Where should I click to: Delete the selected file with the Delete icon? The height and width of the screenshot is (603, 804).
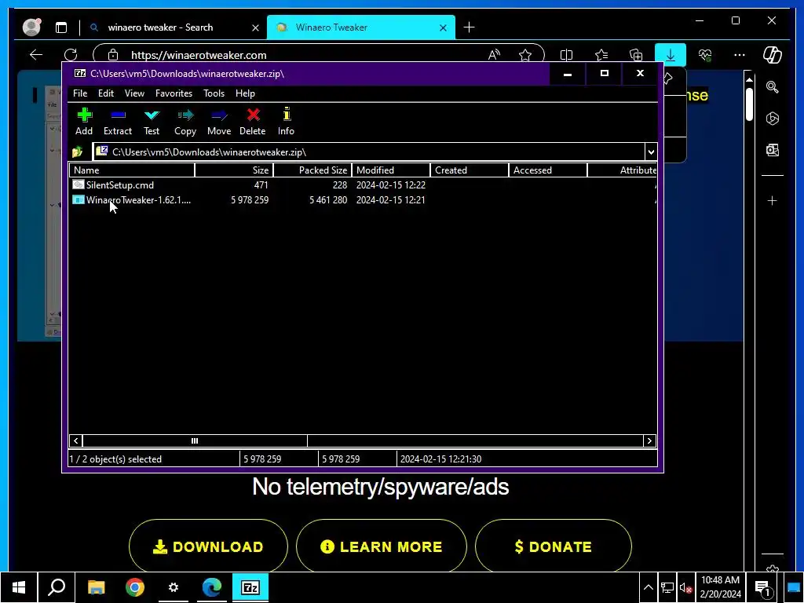(x=252, y=122)
